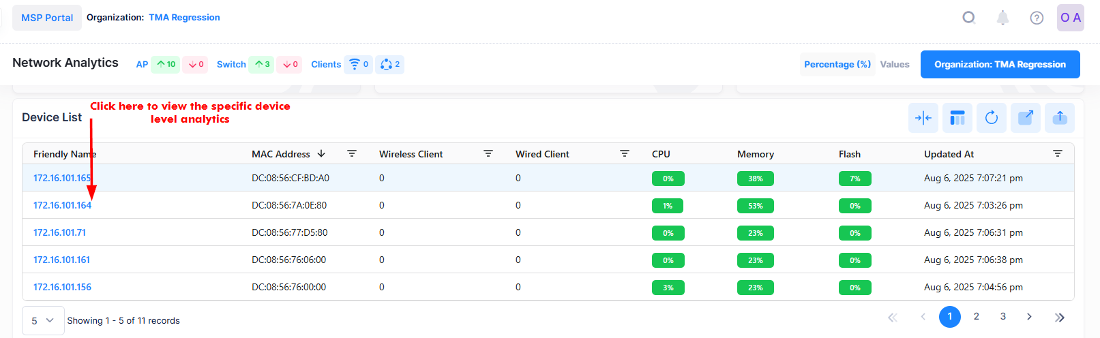Switch display to Values
Image resolution: width=1100 pixels, height=338 pixels.
894,64
